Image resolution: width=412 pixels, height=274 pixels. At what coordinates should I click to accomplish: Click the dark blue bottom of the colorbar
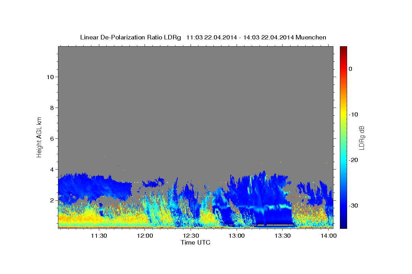point(343,224)
